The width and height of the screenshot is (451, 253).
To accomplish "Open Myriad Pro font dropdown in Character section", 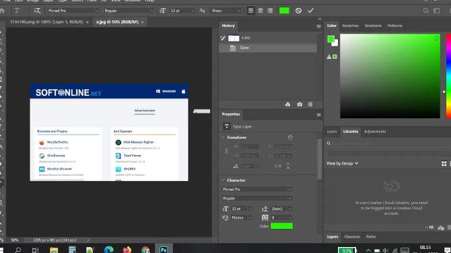I will click(257, 189).
